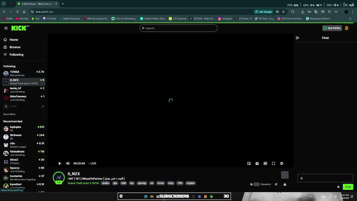357x201 pixels.
Task: Open the Photopea bookmark
Action: click(319, 19)
